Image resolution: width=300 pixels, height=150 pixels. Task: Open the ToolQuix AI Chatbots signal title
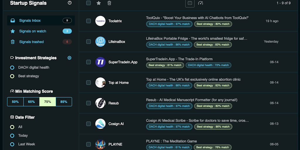tap(197, 18)
